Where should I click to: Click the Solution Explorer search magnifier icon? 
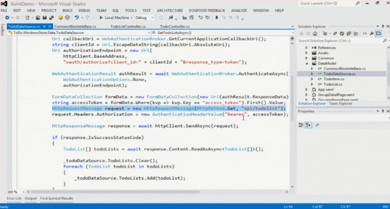385,40
